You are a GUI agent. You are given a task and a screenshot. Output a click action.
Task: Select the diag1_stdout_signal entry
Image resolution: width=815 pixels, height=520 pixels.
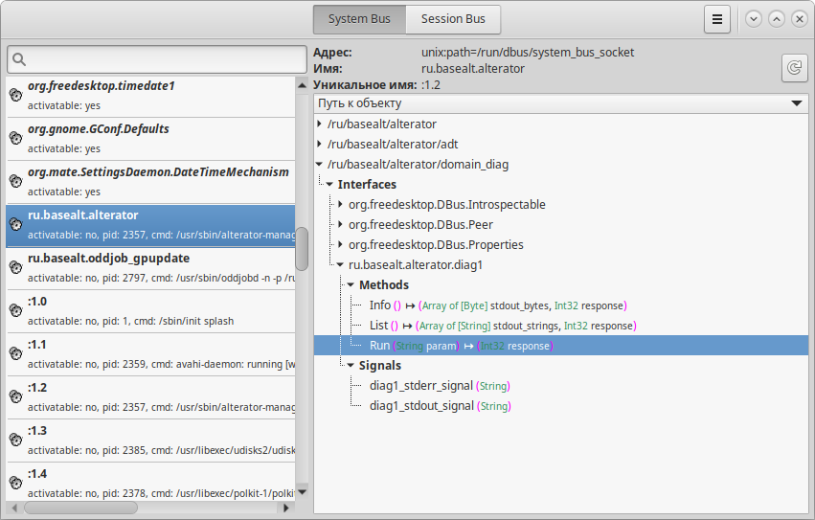point(421,406)
